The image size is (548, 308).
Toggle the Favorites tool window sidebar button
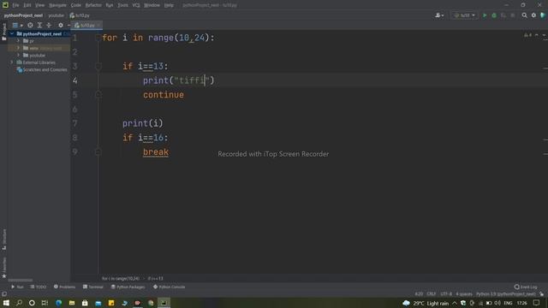click(x=3, y=268)
